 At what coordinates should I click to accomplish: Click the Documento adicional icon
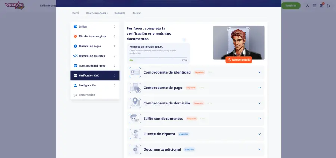(135, 149)
